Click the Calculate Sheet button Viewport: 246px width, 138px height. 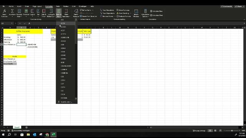[x=156, y=15]
